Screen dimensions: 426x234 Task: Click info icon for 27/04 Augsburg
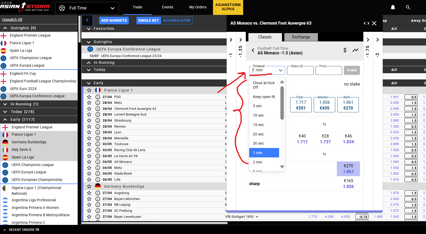(98, 193)
